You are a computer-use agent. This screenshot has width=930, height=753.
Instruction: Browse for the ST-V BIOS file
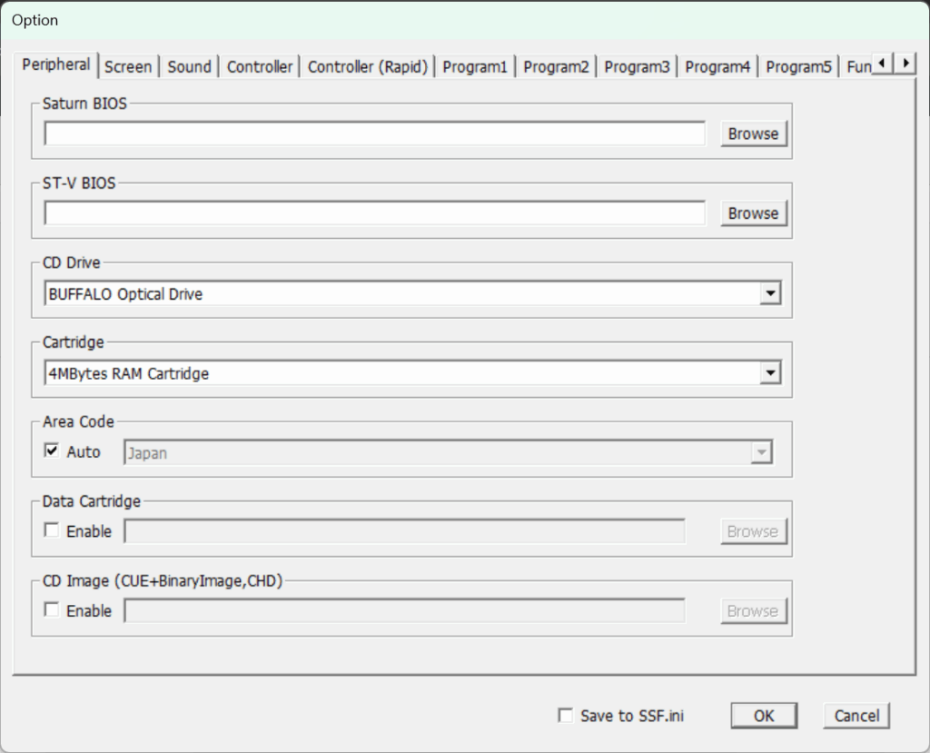point(753,213)
